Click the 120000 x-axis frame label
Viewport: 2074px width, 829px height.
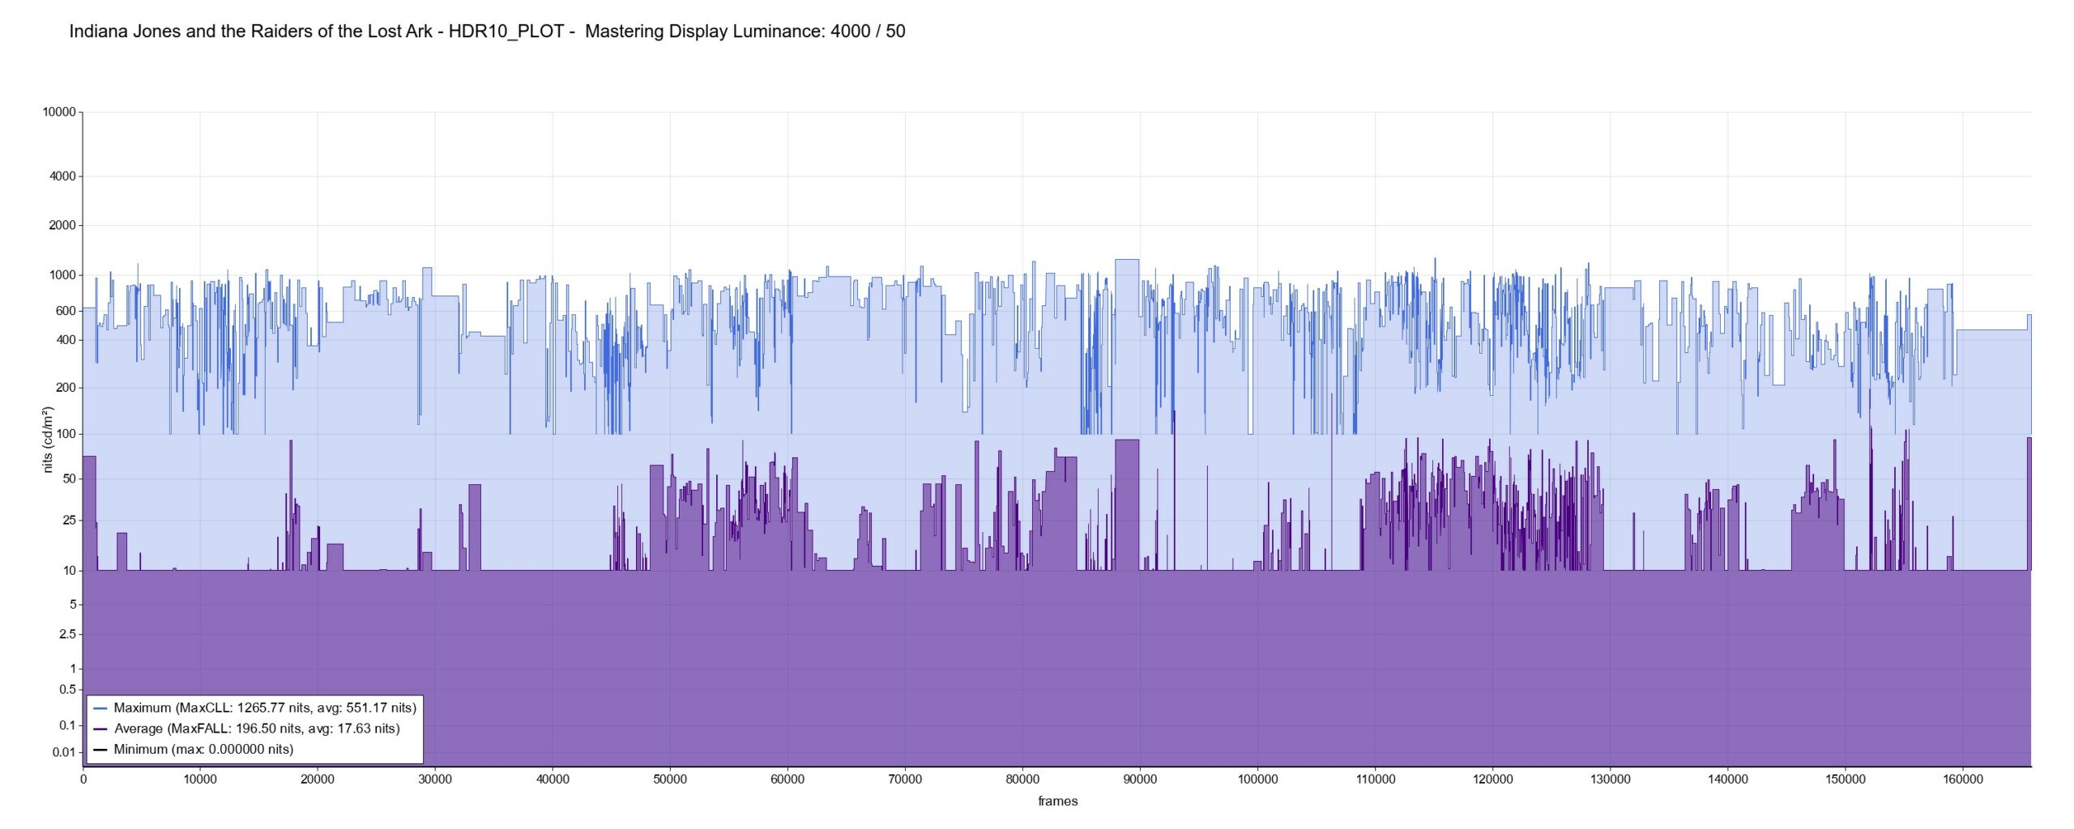click(x=1493, y=780)
